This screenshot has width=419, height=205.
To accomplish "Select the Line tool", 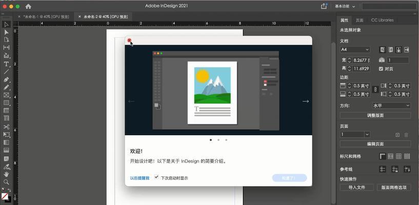I will (7, 72).
